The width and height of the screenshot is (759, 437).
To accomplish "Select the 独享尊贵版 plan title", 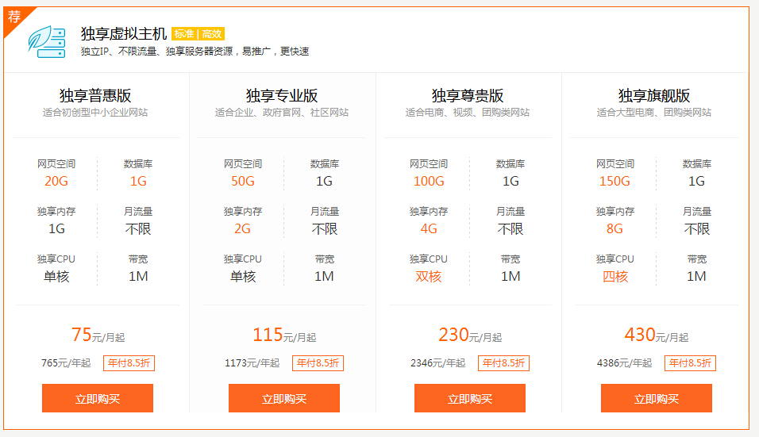I will point(468,96).
